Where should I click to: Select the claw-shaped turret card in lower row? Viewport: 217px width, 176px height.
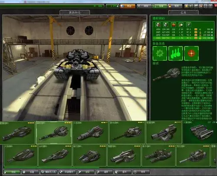pyautogui.click(x=90, y=156)
